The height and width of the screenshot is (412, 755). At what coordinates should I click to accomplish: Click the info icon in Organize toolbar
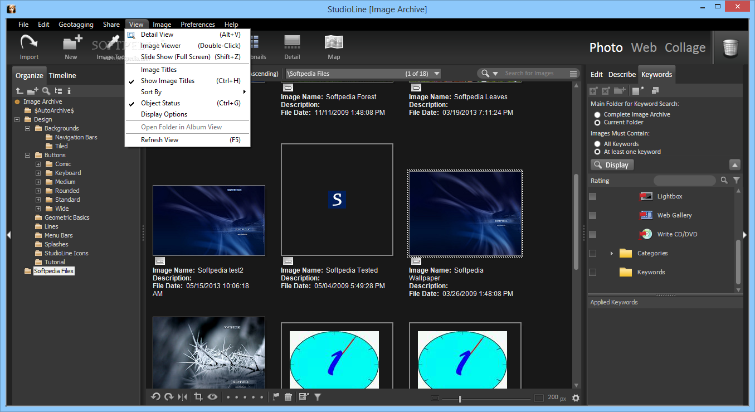coord(69,91)
